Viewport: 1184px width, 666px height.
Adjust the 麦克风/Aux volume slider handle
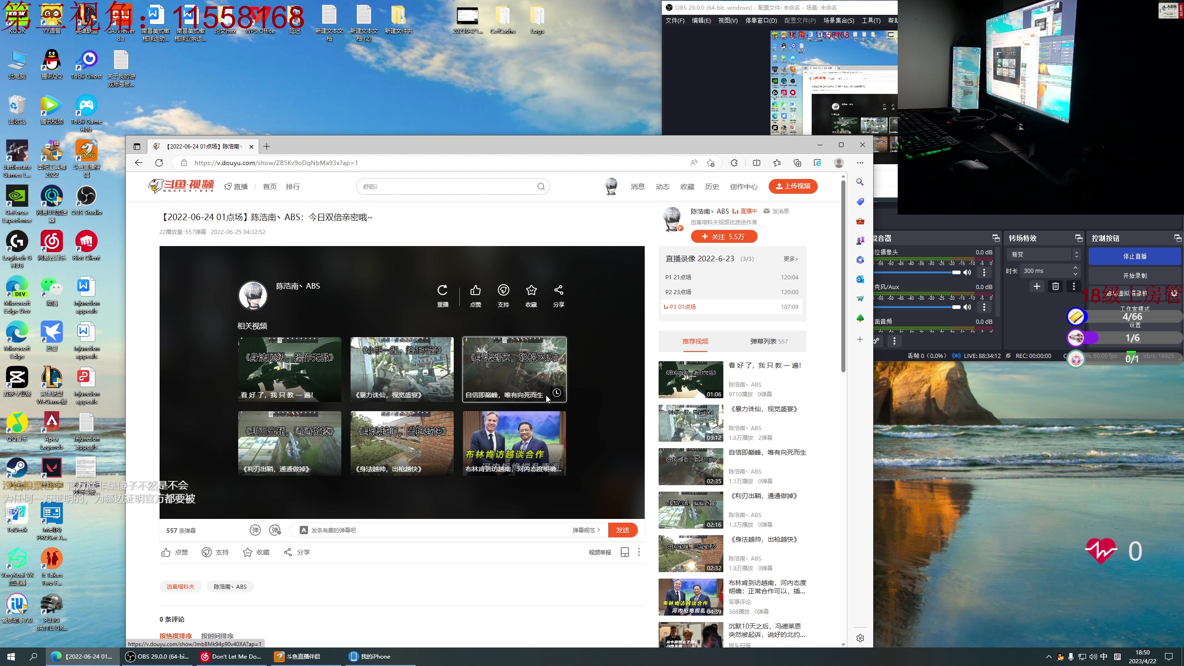click(956, 307)
